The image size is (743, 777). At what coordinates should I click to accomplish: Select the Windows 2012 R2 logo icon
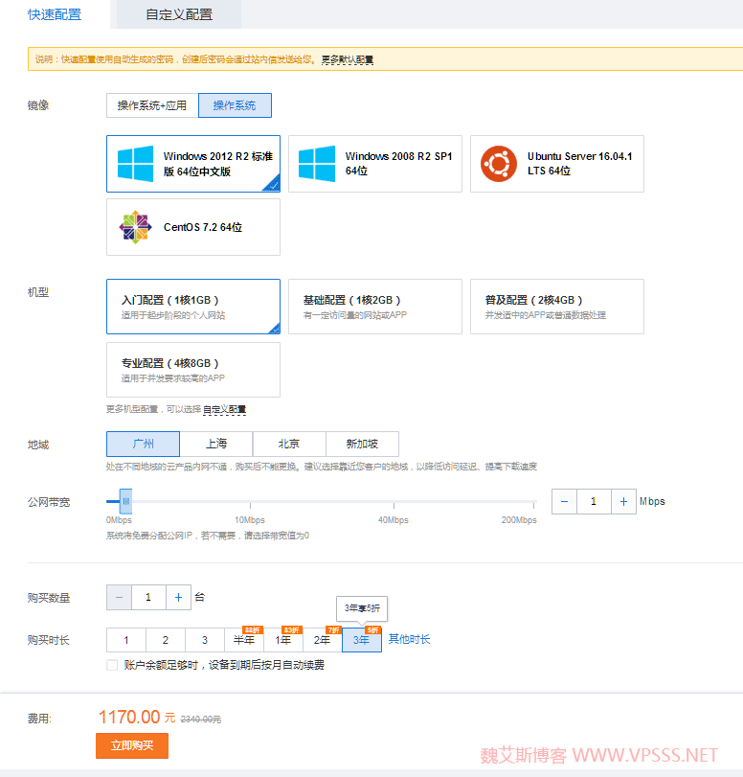135,164
